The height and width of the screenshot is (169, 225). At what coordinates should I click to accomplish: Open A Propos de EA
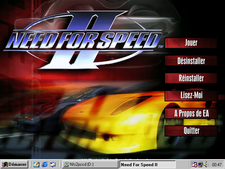click(x=191, y=113)
